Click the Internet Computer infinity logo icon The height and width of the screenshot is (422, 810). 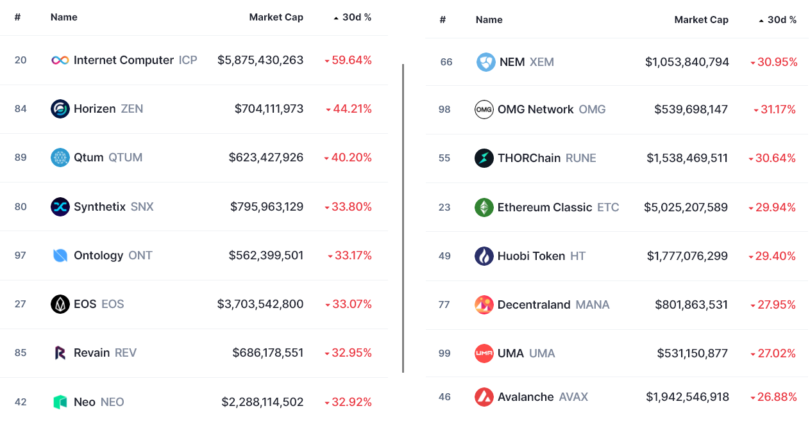(60, 60)
